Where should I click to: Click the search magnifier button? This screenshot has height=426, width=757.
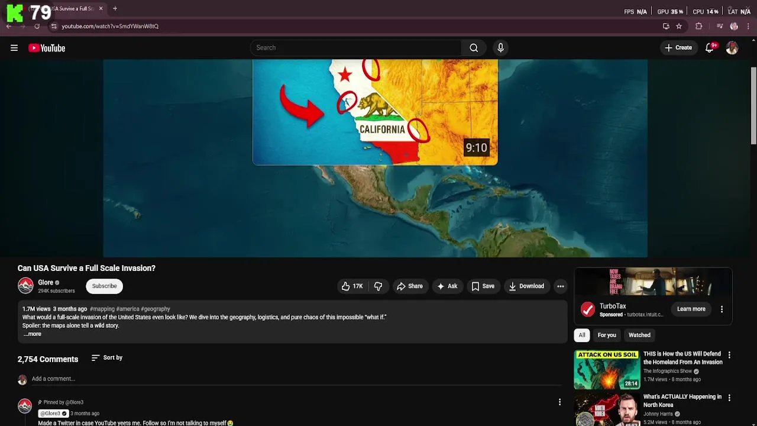tap(474, 48)
